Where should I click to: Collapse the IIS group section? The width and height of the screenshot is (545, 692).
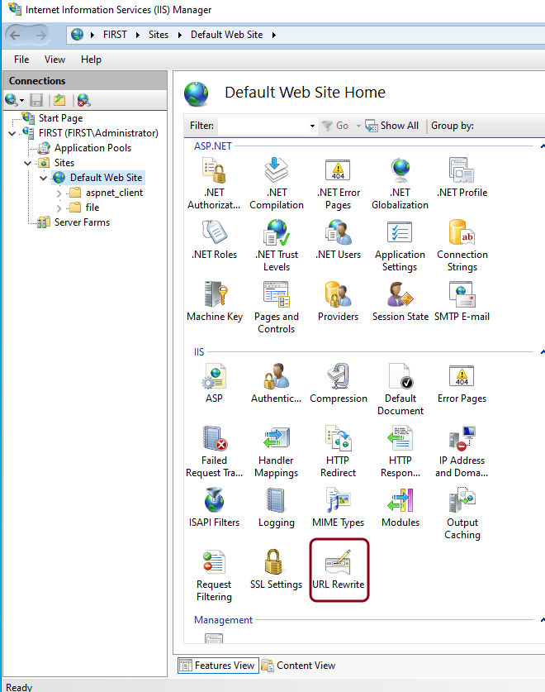coord(543,351)
